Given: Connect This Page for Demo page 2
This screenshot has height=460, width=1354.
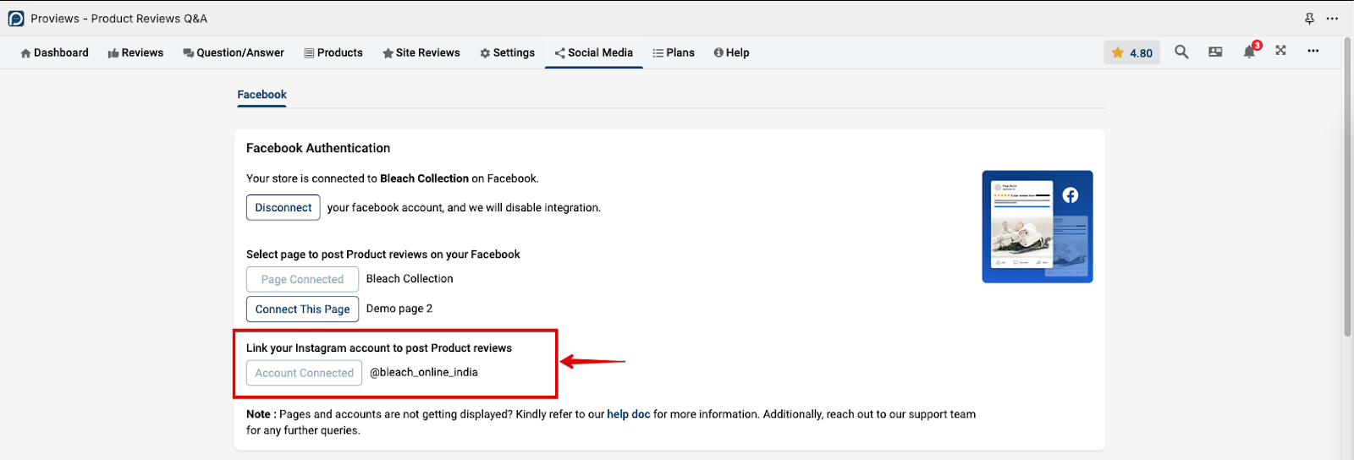Looking at the screenshot, I should tap(302, 309).
